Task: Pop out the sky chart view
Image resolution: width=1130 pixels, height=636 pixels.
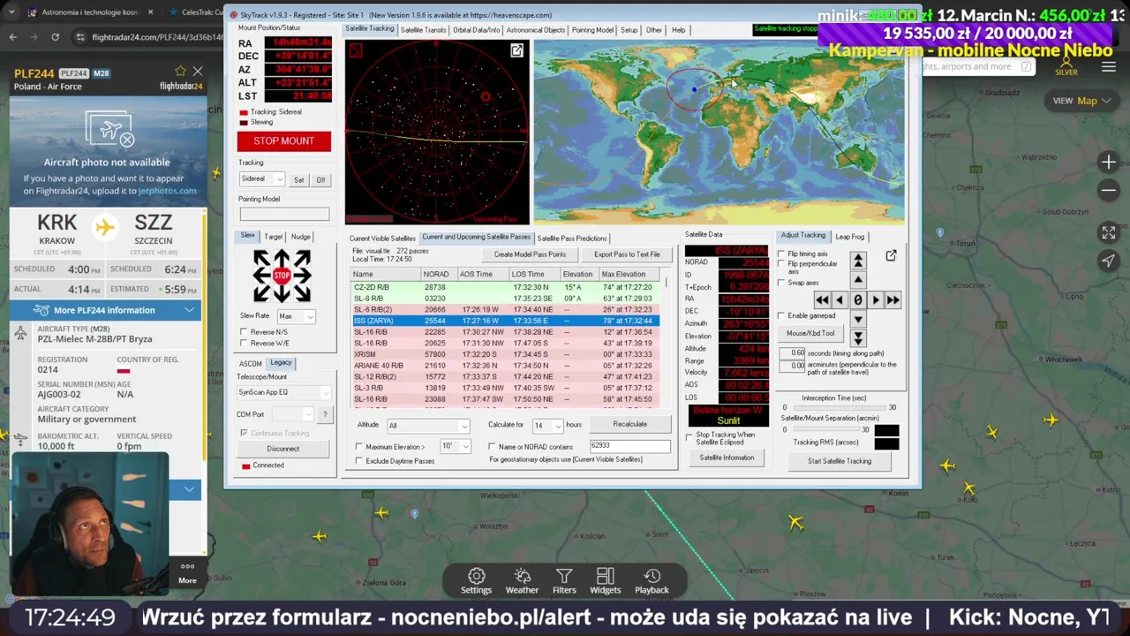Action: point(516,50)
